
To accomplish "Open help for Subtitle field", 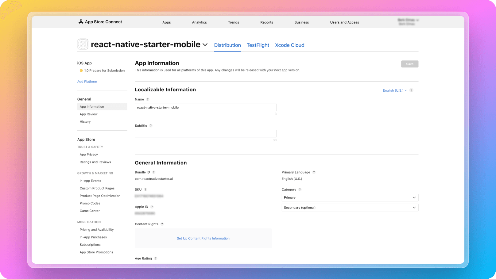I will pos(151,126).
